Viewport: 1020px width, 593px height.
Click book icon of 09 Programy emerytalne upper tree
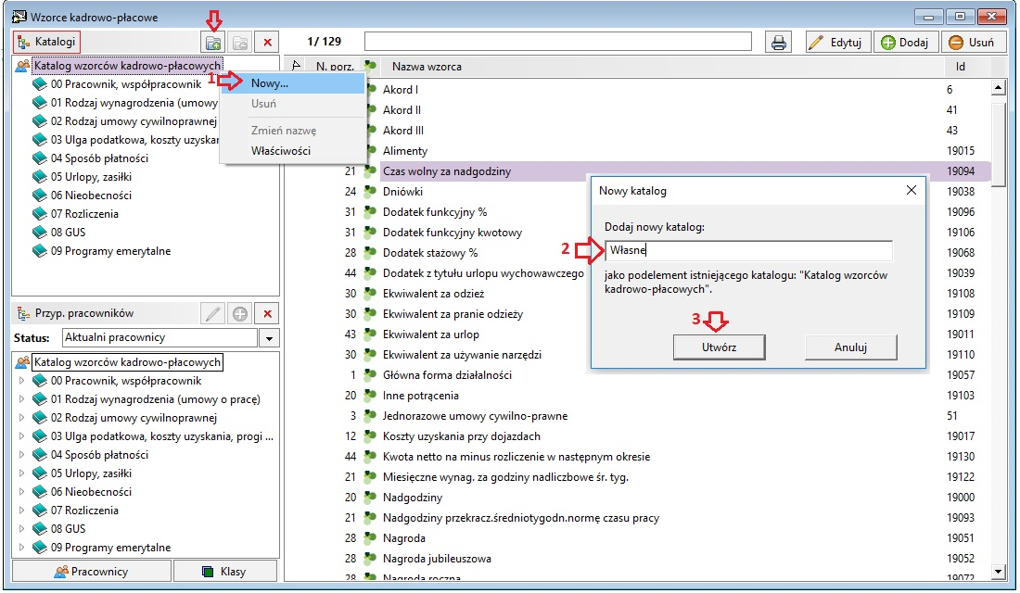(x=40, y=251)
